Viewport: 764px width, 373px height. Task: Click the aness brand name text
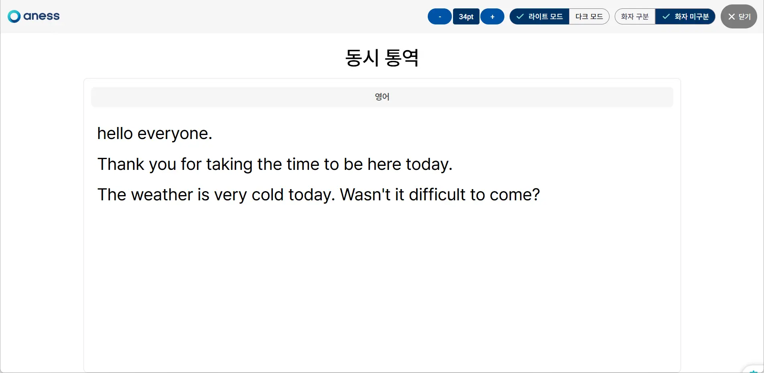click(41, 16)
